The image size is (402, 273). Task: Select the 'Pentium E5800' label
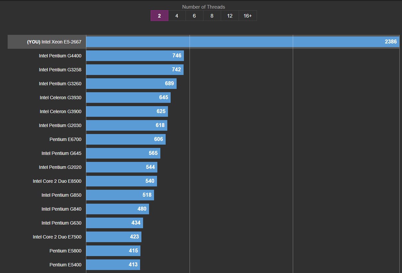[65, 251]
